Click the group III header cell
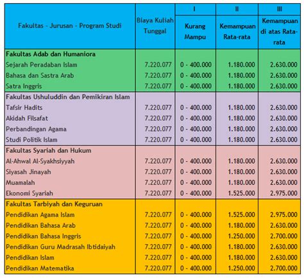Screen dimensions: 304x278 280,9
